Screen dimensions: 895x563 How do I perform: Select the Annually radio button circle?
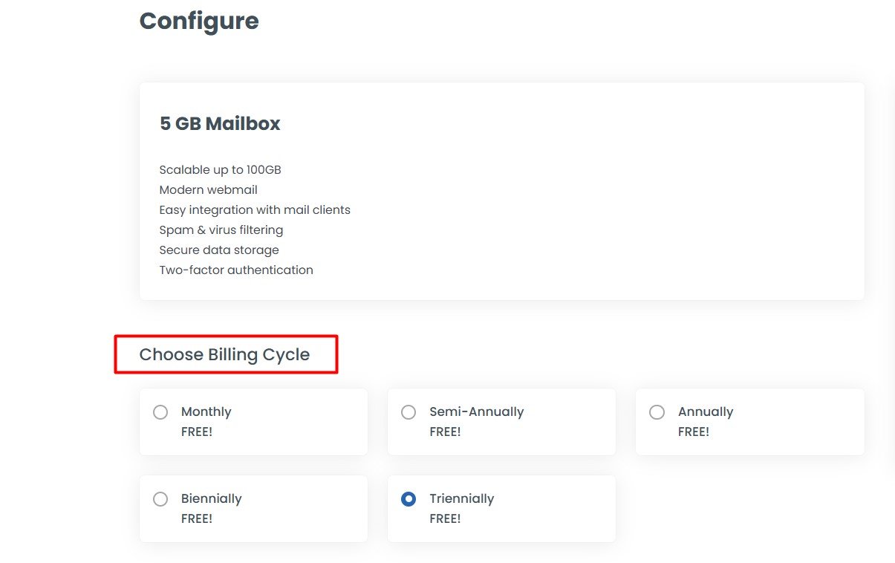coord(657,412)
